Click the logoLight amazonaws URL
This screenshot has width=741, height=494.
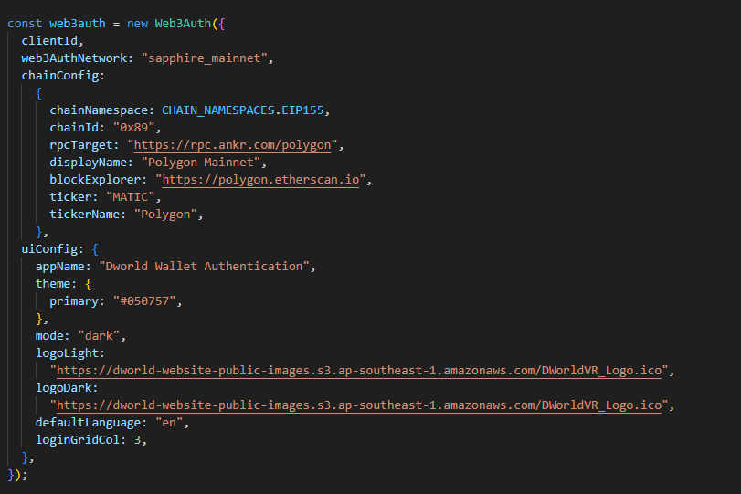(x=359, y=370)
